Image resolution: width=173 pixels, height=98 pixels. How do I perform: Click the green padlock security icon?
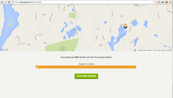13,2
